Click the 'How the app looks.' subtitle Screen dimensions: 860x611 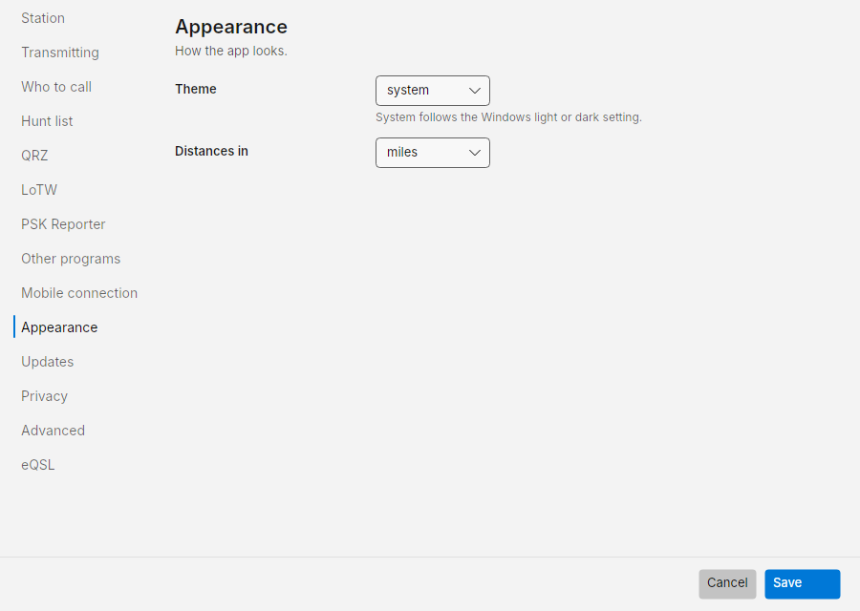231,51
